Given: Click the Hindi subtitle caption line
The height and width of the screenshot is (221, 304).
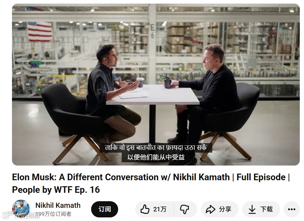Looking at the screenshot, I should click(x=156, y=148).
